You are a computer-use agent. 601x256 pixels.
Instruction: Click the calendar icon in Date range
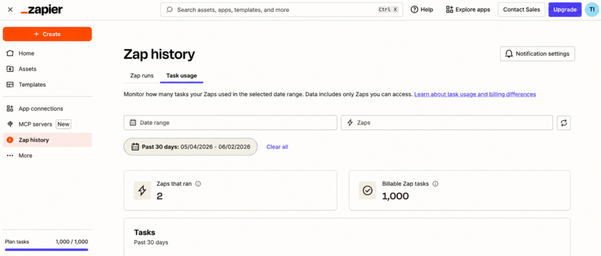(x=133, y=123)
